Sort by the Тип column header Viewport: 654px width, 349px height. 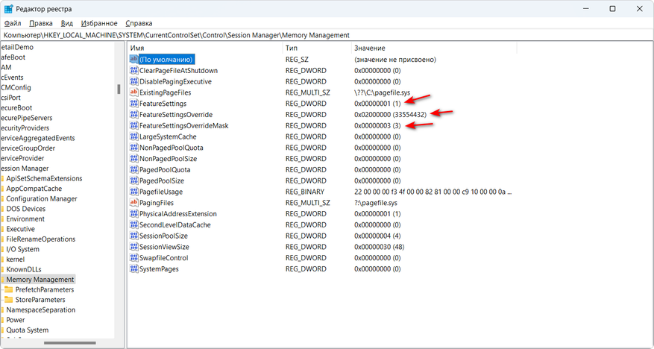point(317,48)
